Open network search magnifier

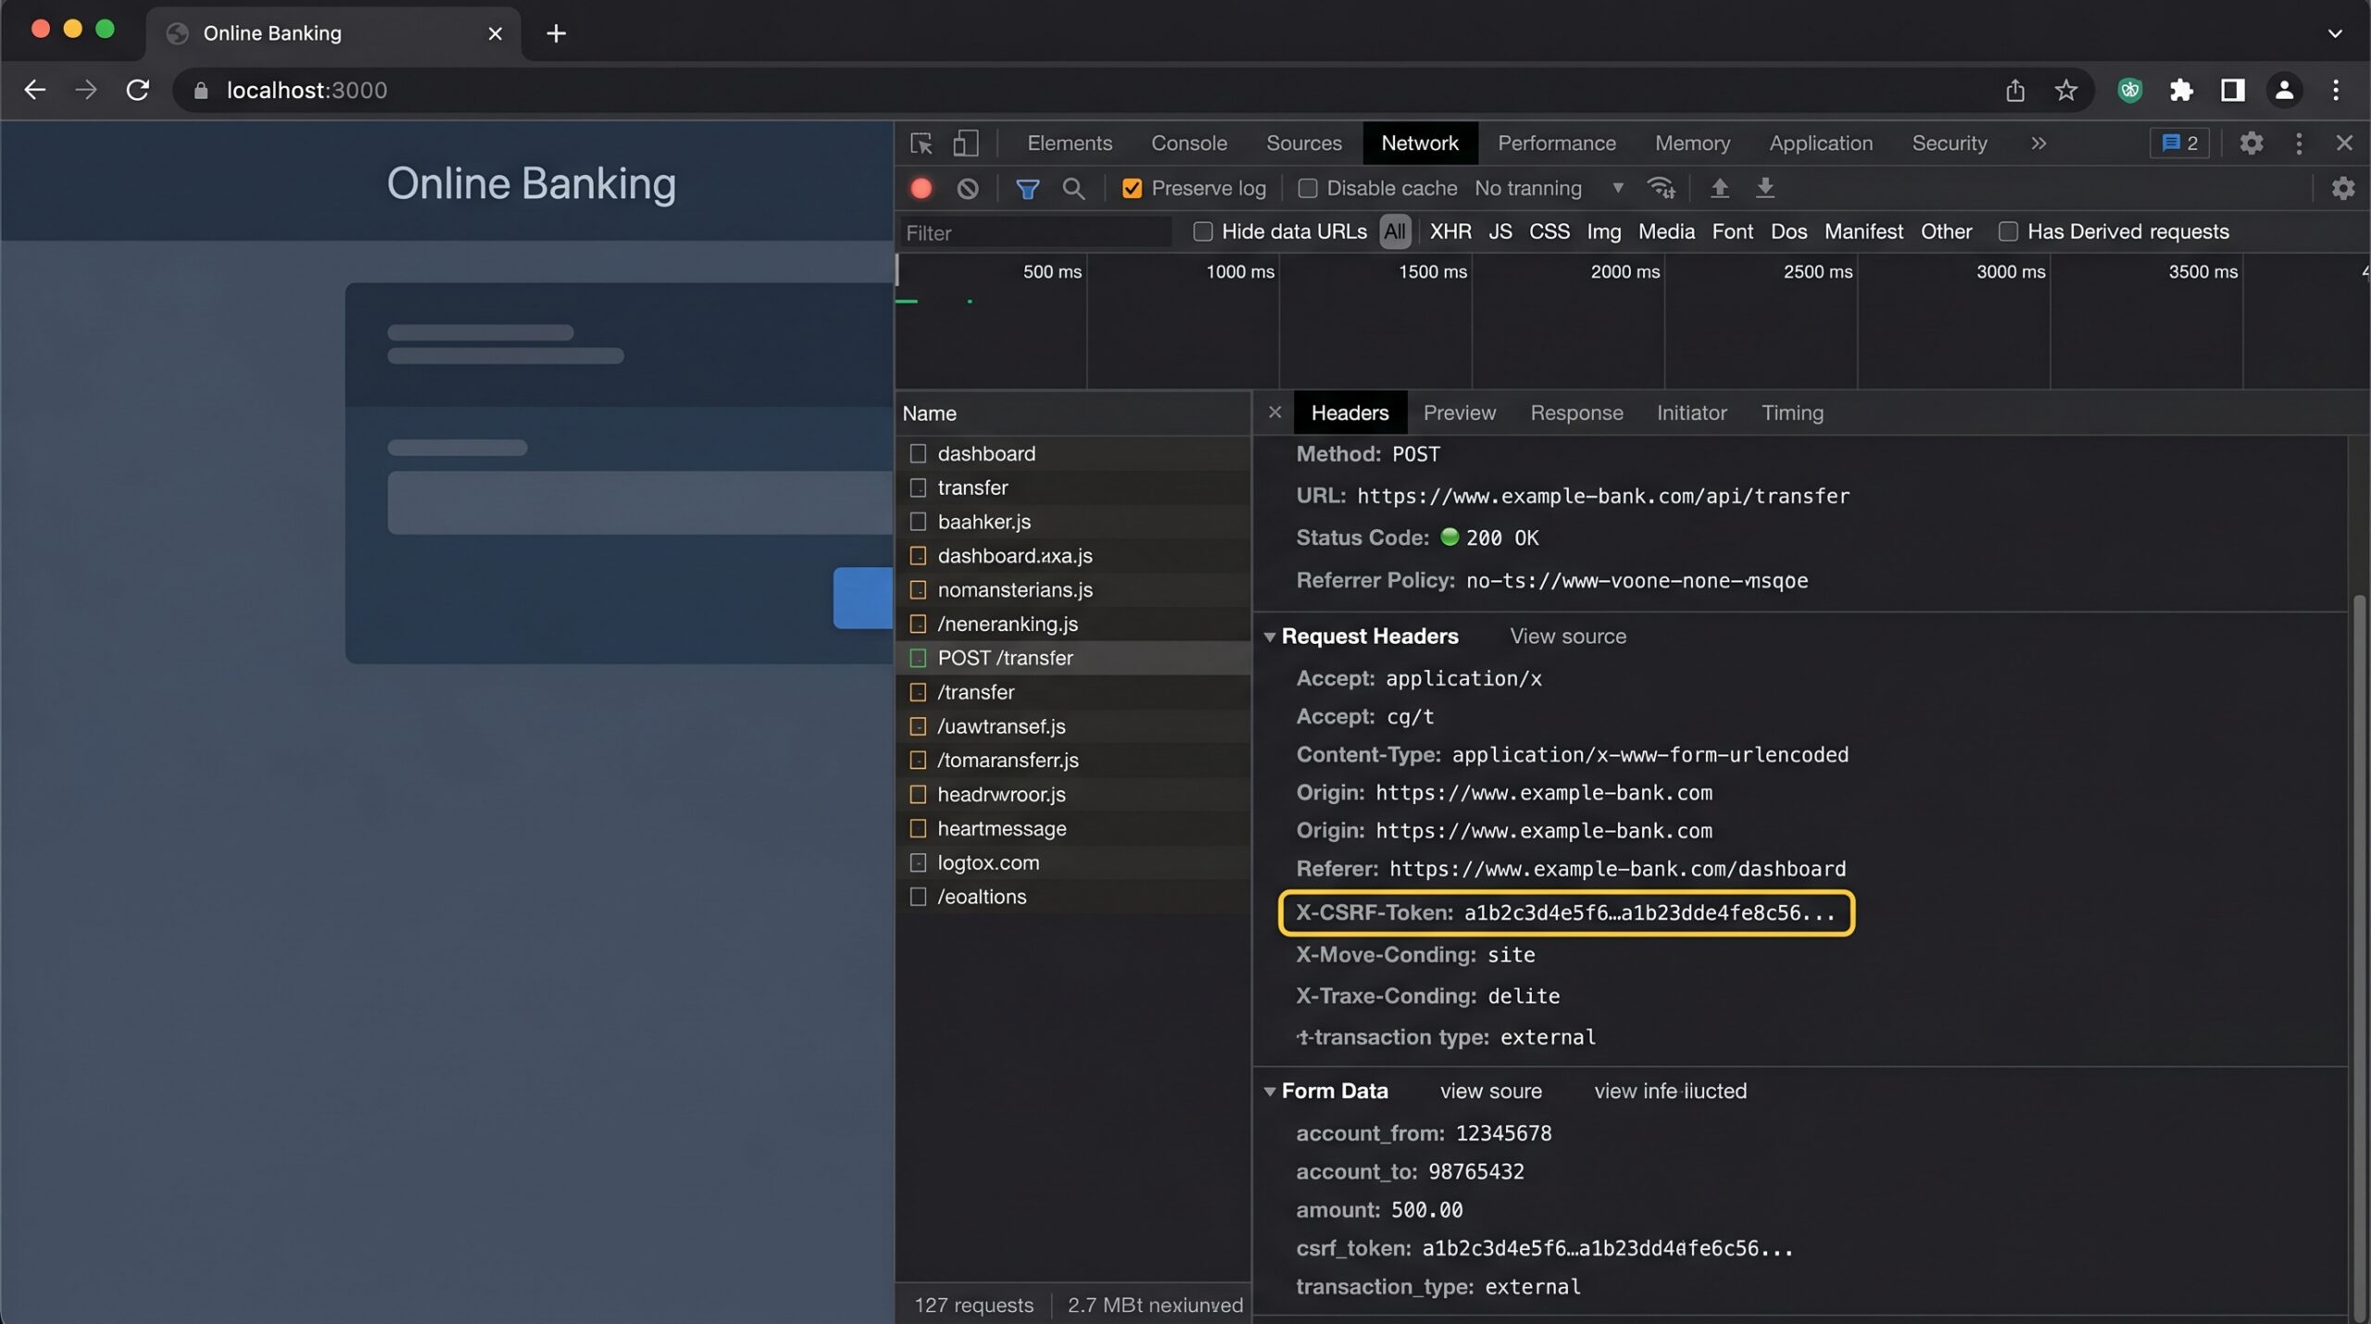(1073, 189)
